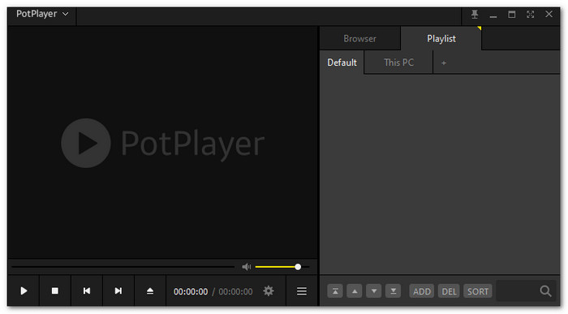Click the total duration 00:00:00 display
568x314 pixels.
tap(235, 291)
